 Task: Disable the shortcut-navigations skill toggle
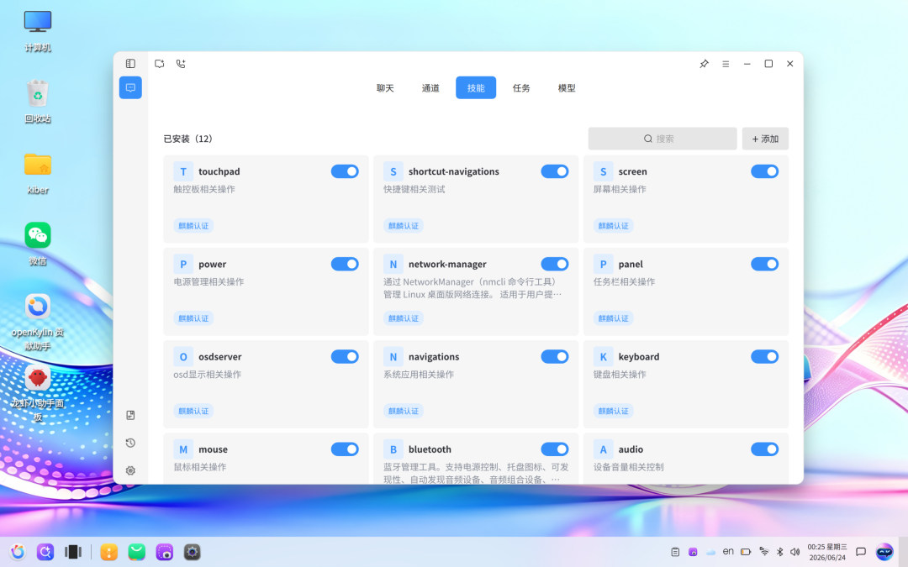click(x=555, y=171)
